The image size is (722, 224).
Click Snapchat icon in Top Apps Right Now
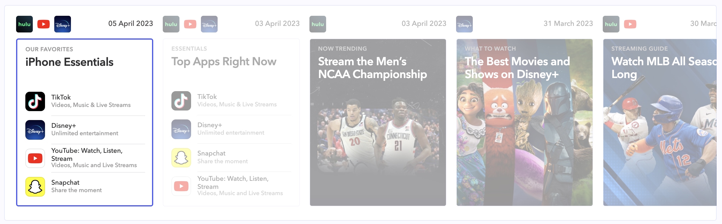coord(181,158)
